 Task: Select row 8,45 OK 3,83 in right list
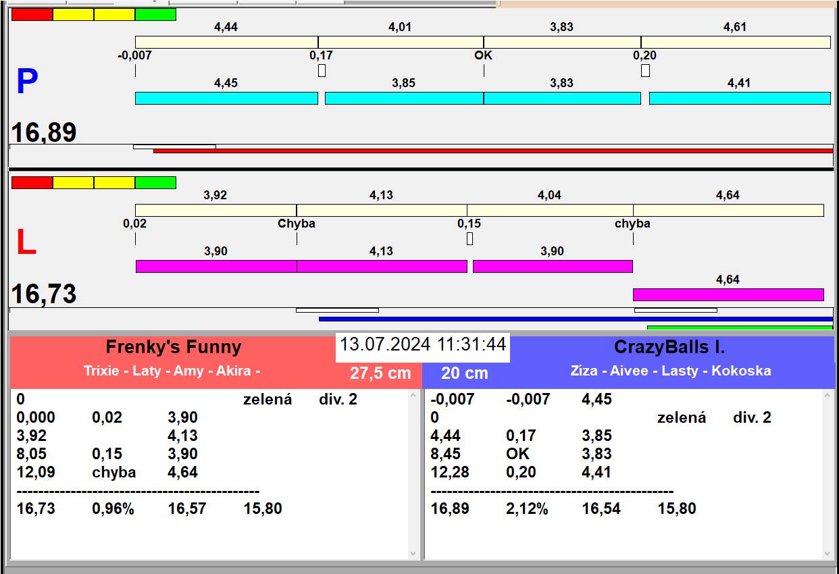[x=522, y=454]
